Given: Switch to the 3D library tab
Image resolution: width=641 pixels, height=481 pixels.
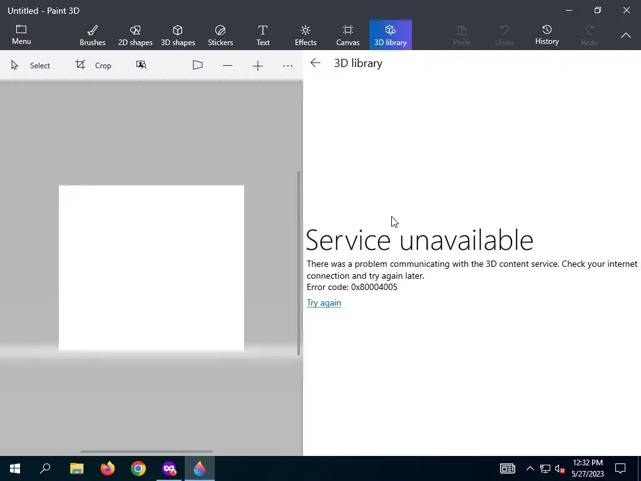Looking at the screenshot, I should click(391, 35).
